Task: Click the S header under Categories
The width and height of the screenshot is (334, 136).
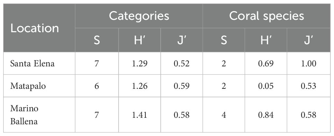Action: click(97, 40)
